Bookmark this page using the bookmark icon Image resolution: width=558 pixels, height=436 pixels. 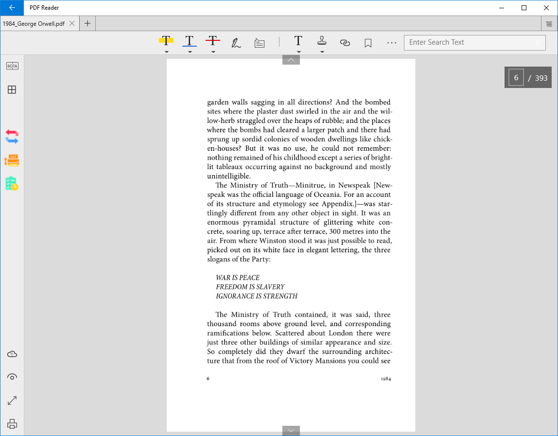click(x=368, y=43)
